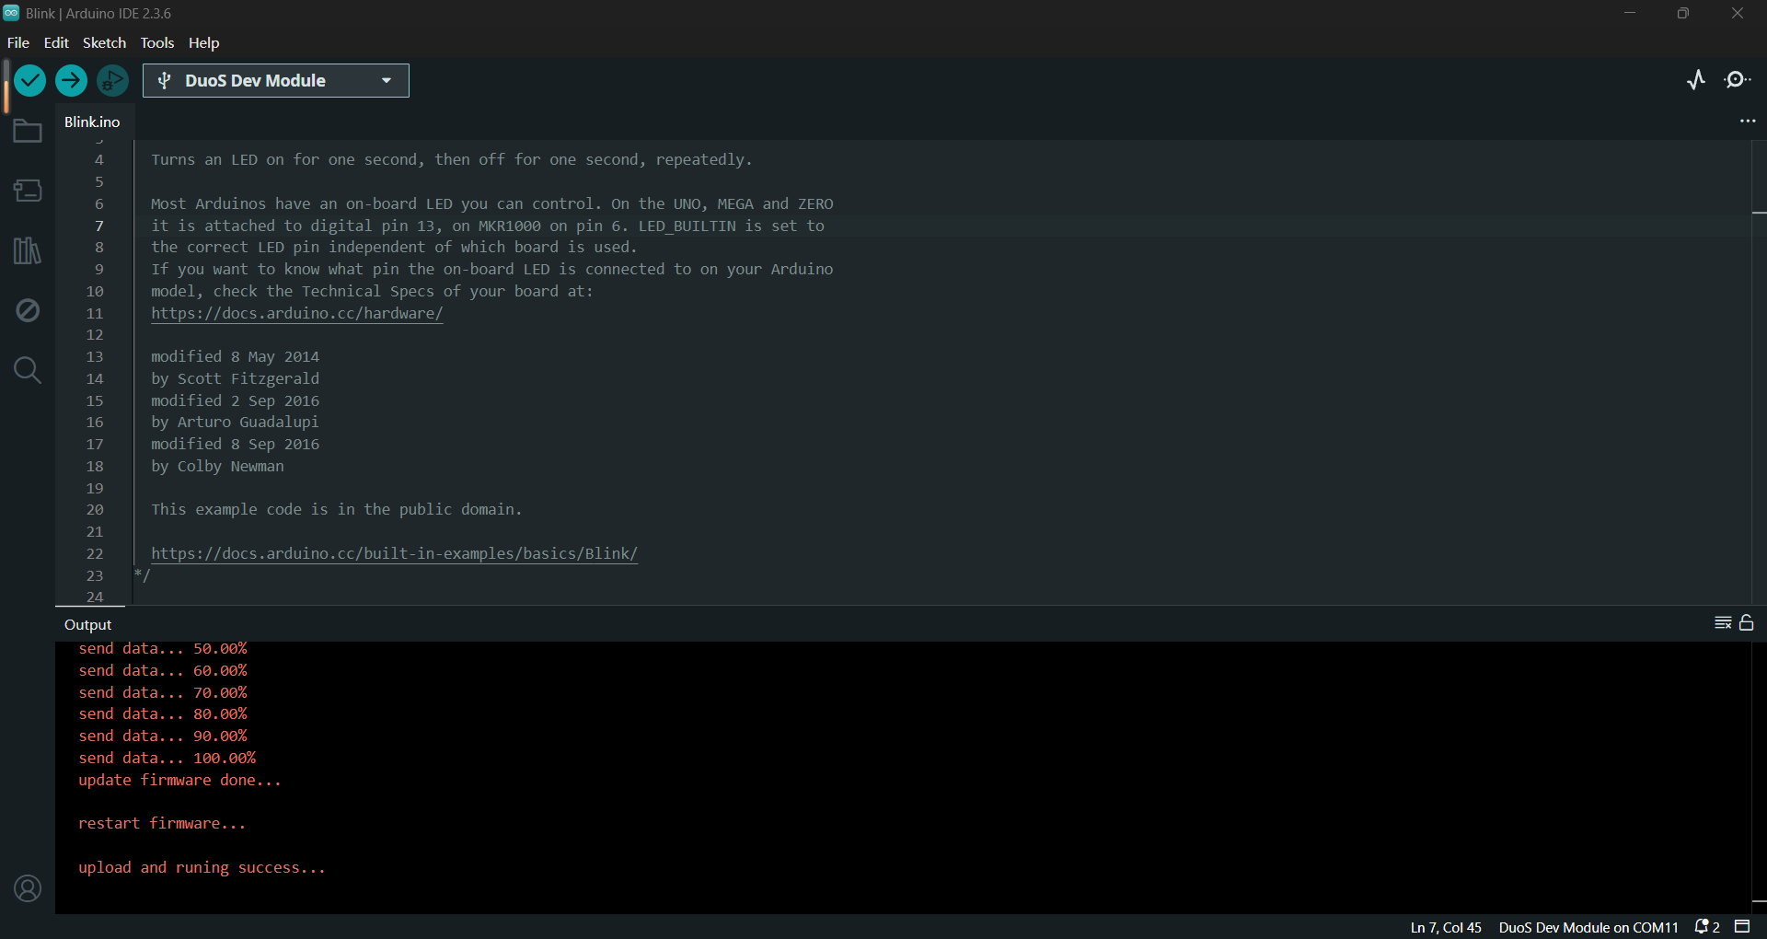Click Ln 7, Col 45 cursor position
Screen dimensions: 1767x939
pos(1446,927)
